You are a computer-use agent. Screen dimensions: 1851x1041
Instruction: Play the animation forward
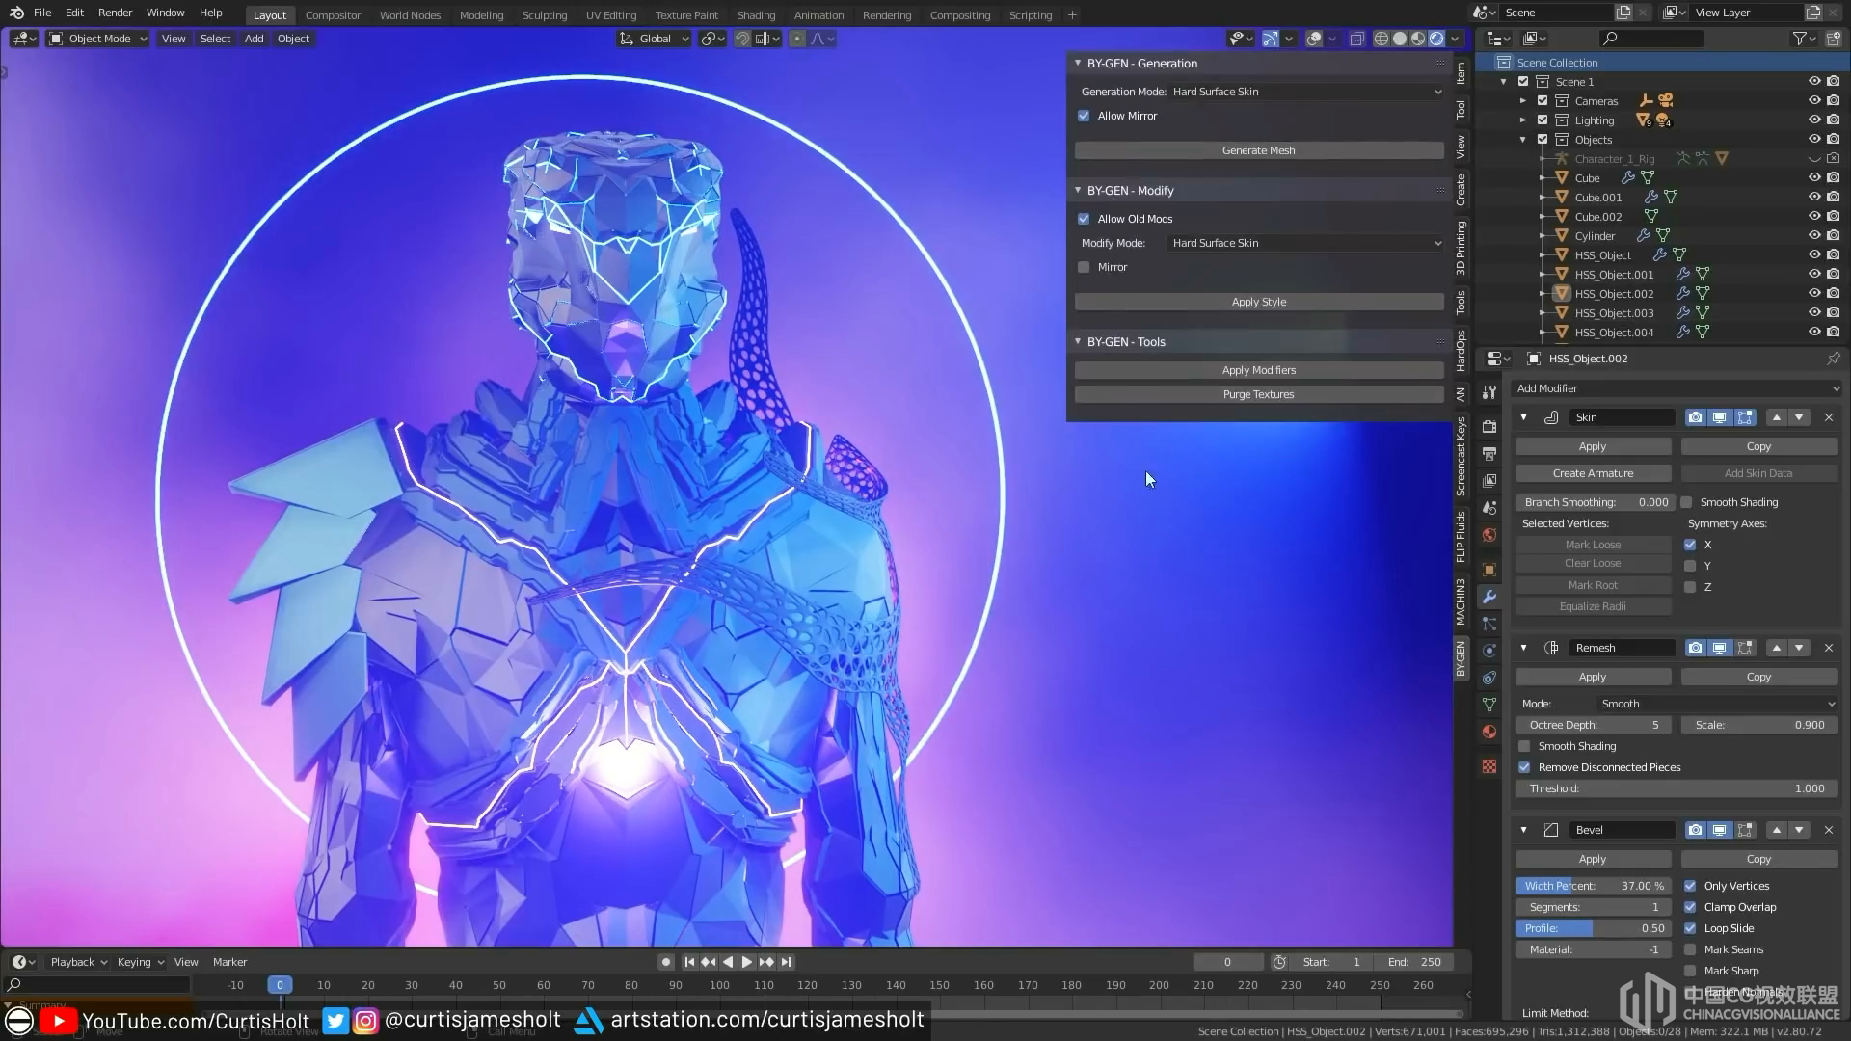click(x=746, y=962)
